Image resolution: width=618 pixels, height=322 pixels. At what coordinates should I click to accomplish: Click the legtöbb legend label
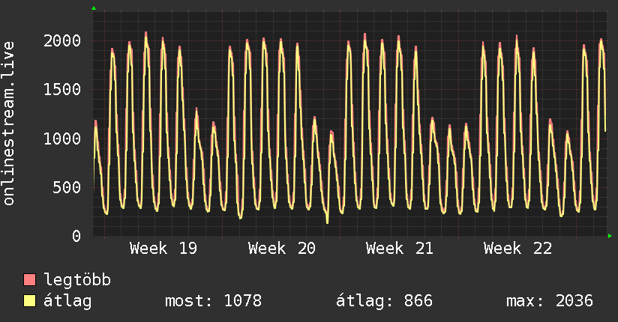point(77,280)
